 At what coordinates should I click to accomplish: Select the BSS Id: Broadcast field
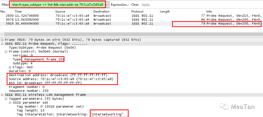[x=45, y=83]
